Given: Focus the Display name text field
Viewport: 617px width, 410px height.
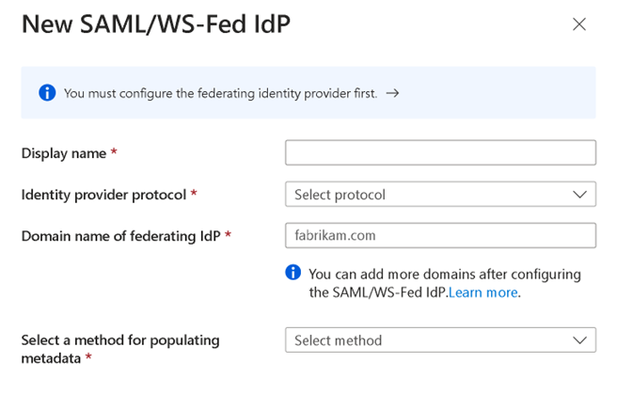Looking at the screenshot, I should 440,152.
